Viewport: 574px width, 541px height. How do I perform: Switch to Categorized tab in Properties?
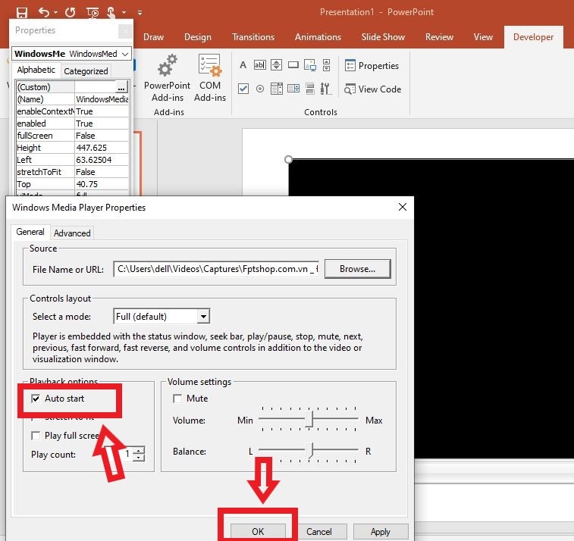click(x=86, y=71)
